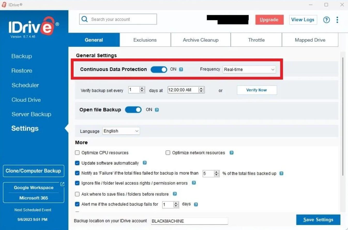Show help for Ignore permission errors option
Screen dimensions: 348x230
click(x=194, y=183)
